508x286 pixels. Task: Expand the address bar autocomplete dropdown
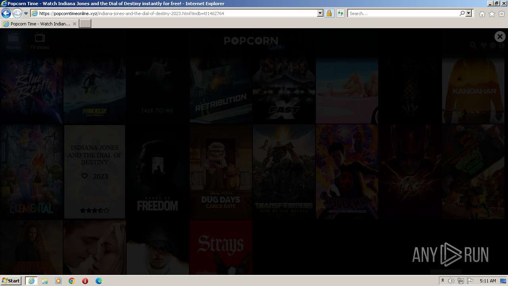point(320,13)
